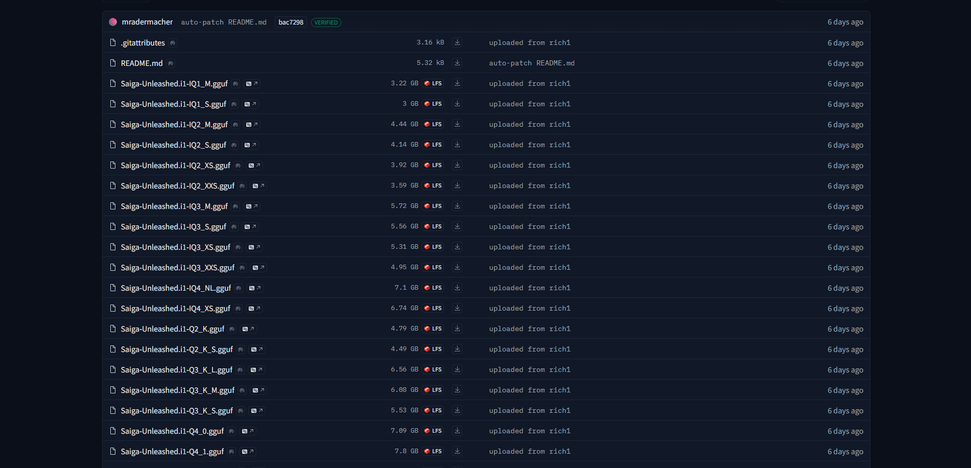Open commit bac7298
The width and height of the screenshot is (971, 468).
point(291,22)
